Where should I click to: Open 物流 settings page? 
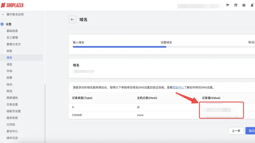[9, 91]
